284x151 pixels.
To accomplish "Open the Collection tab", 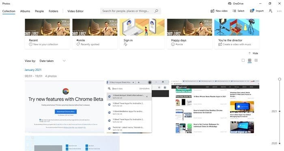I will click(x=9, y=11).
